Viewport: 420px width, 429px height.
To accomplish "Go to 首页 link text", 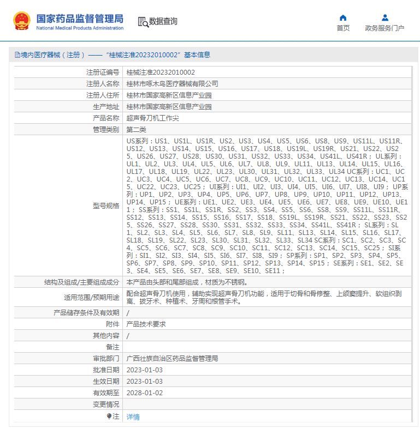I will pyautogui.click(x=343, y=28).
